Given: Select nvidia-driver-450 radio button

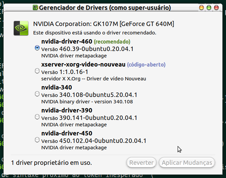Looking at the screenshot, I should point(37,140).
